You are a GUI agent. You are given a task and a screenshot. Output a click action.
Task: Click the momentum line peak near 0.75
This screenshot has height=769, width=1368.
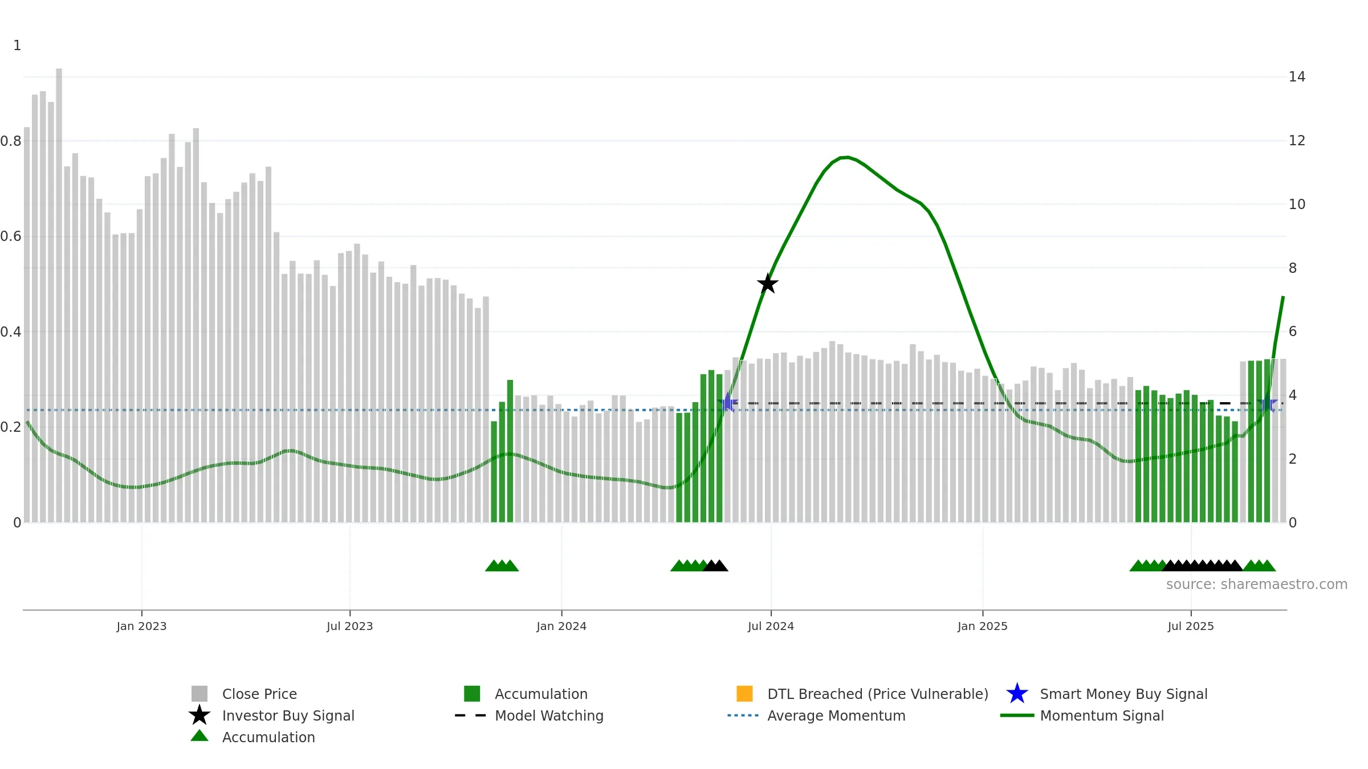tap(848, 157)
